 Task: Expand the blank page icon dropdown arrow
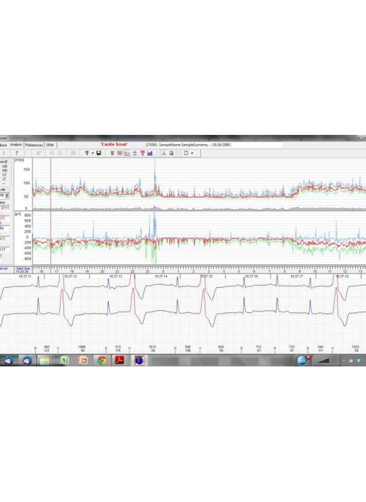[x=192, y=154]
